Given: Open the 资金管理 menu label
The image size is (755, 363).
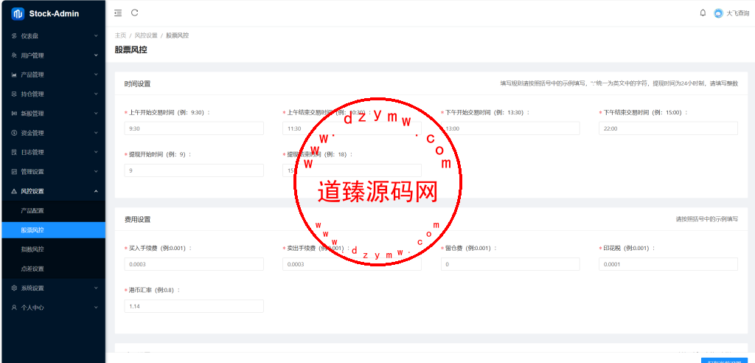Looking at the screenshot, I should click(x=32, y=133).
